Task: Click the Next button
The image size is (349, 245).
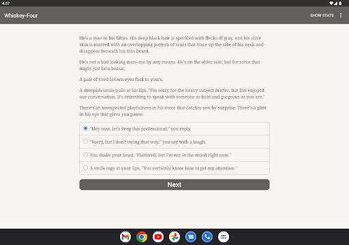Action: point(174,184)
